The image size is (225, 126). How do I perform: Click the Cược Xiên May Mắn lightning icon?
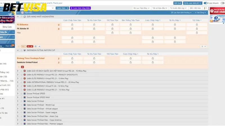click(x=71, y=8)
